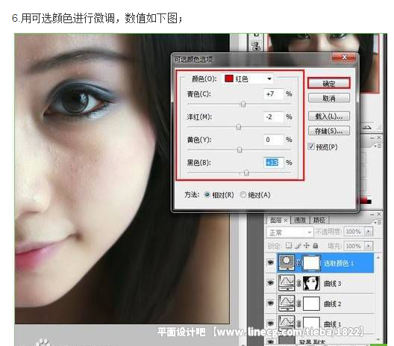The width and height of the screenshot is (394, 346).
Task: Click the mask link icon on 曲线 3
Action: [298, 283]
